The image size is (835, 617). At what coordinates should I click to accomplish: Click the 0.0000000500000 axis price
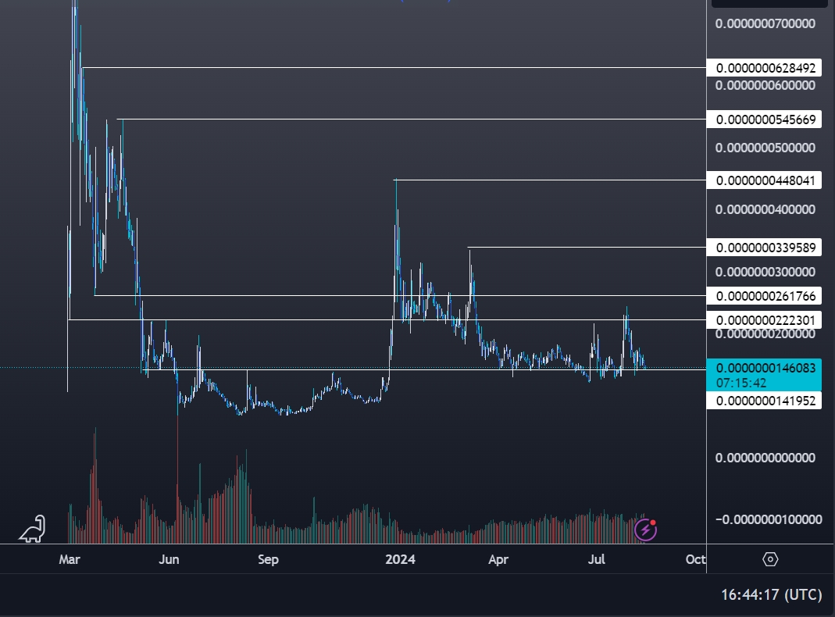click(765, 148)
